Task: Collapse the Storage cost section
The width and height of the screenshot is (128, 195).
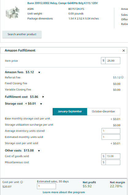Action: 41,104
